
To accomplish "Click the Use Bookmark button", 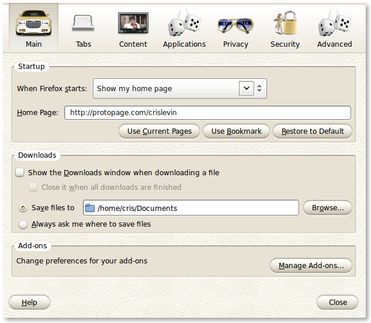I will [236, 131].
